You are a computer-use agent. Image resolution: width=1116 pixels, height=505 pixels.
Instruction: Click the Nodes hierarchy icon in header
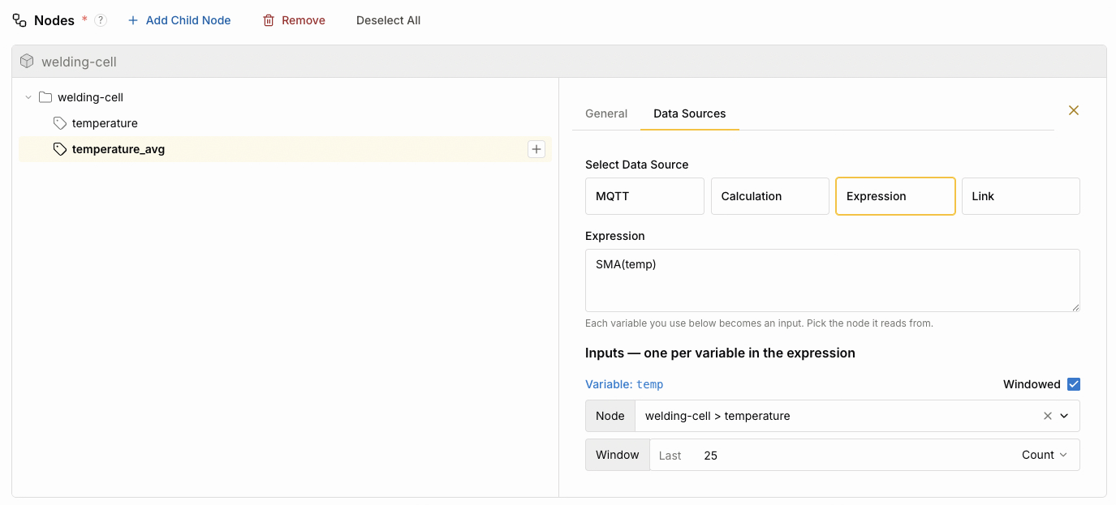[x=19, y=20]
